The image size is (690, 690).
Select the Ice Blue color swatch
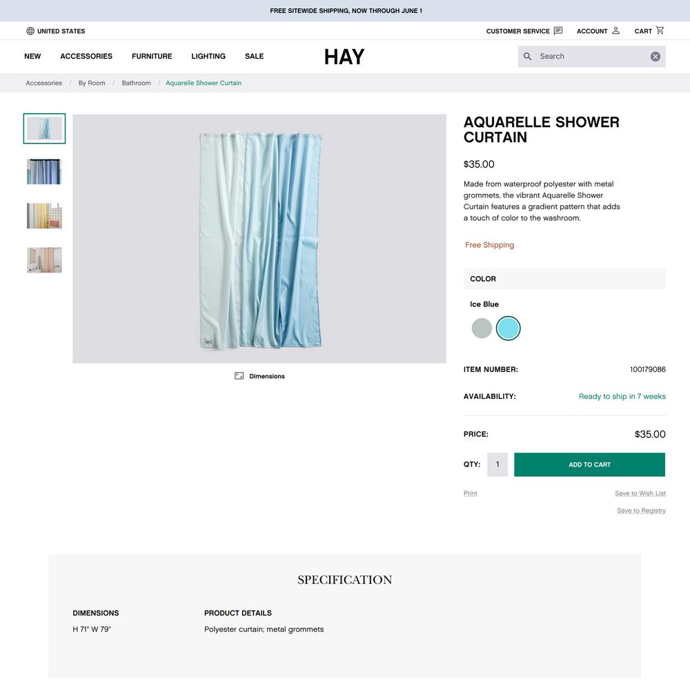tap(509, 328)
